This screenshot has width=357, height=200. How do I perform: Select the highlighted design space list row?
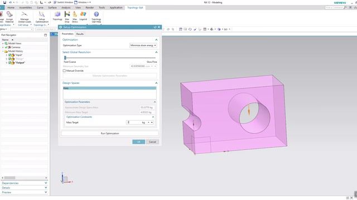110,88
